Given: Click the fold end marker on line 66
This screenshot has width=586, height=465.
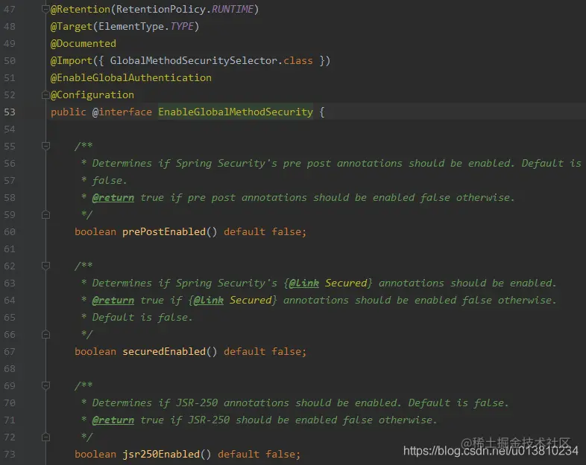Looking at the screenshot, I should tap(45, 335).
